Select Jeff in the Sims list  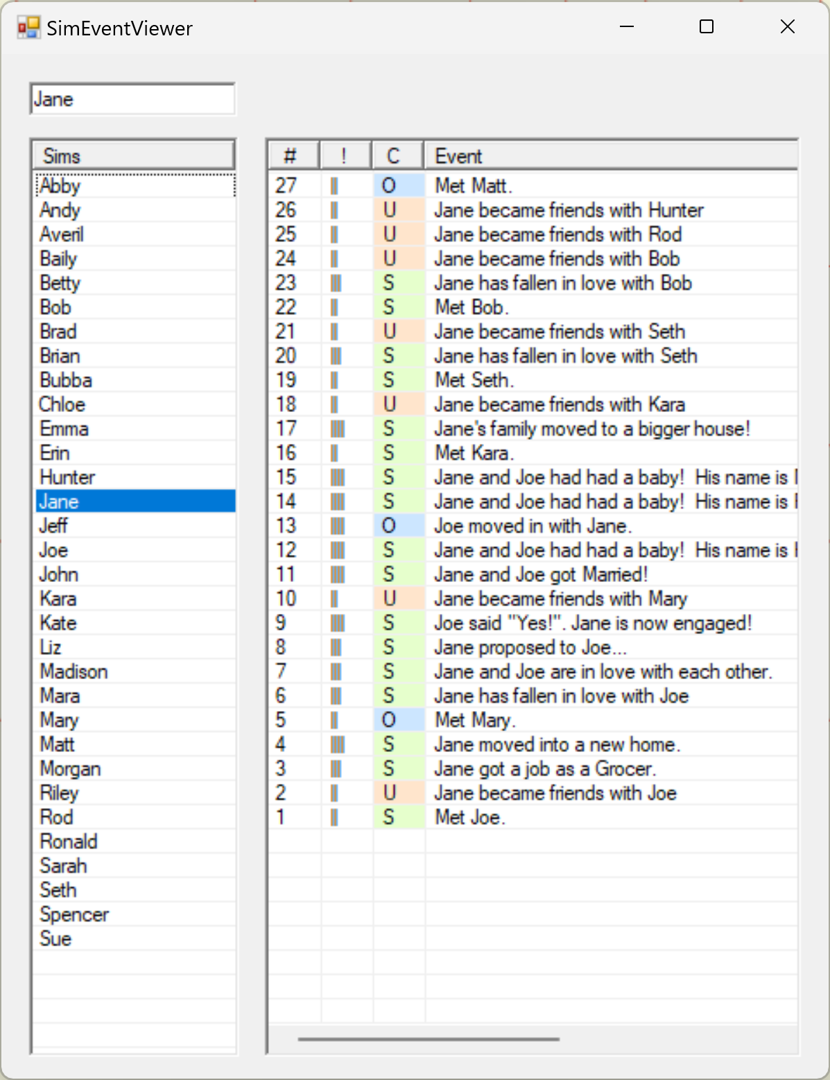pos(135,525)
